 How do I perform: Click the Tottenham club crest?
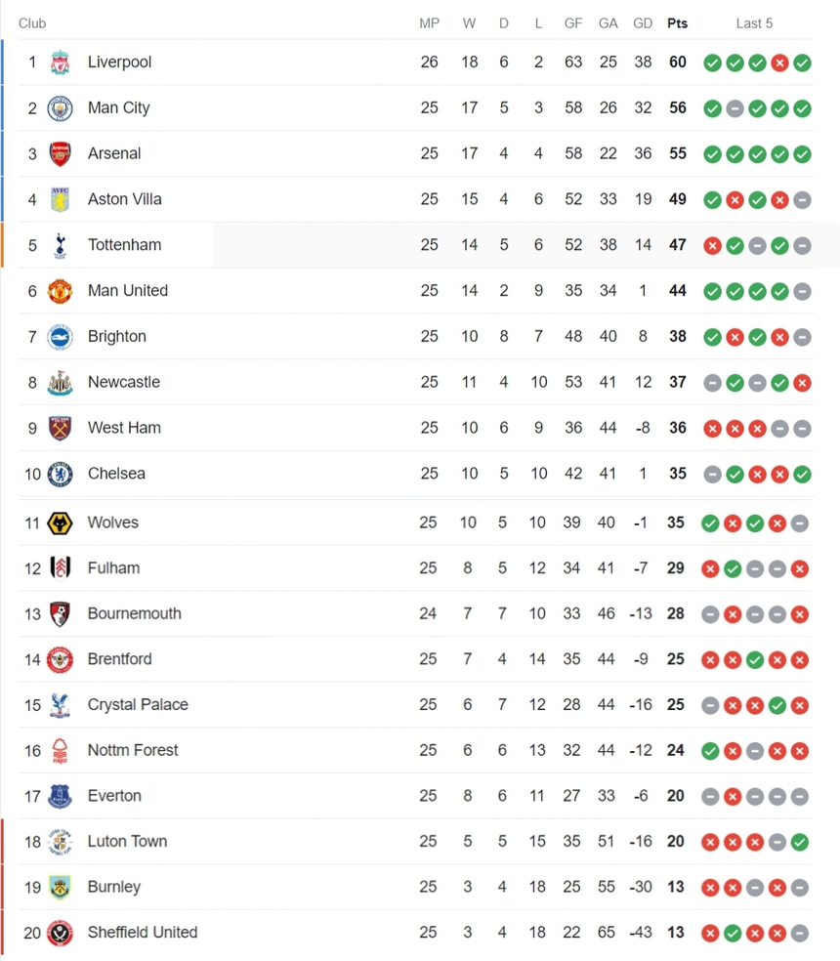pos(61,245)
